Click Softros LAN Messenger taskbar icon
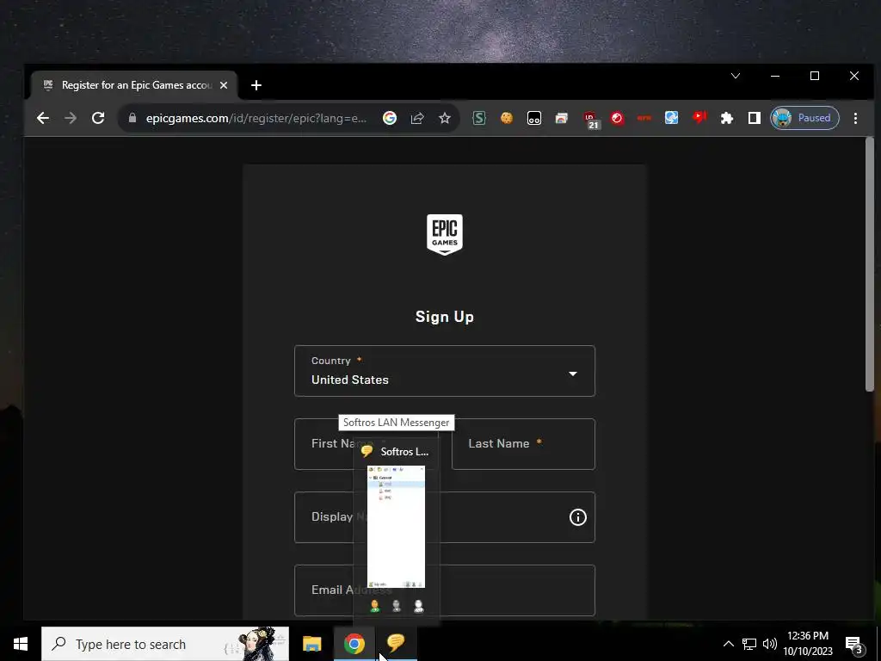The width and height of the screenshot is (881, 661). [x=396, y=643]
